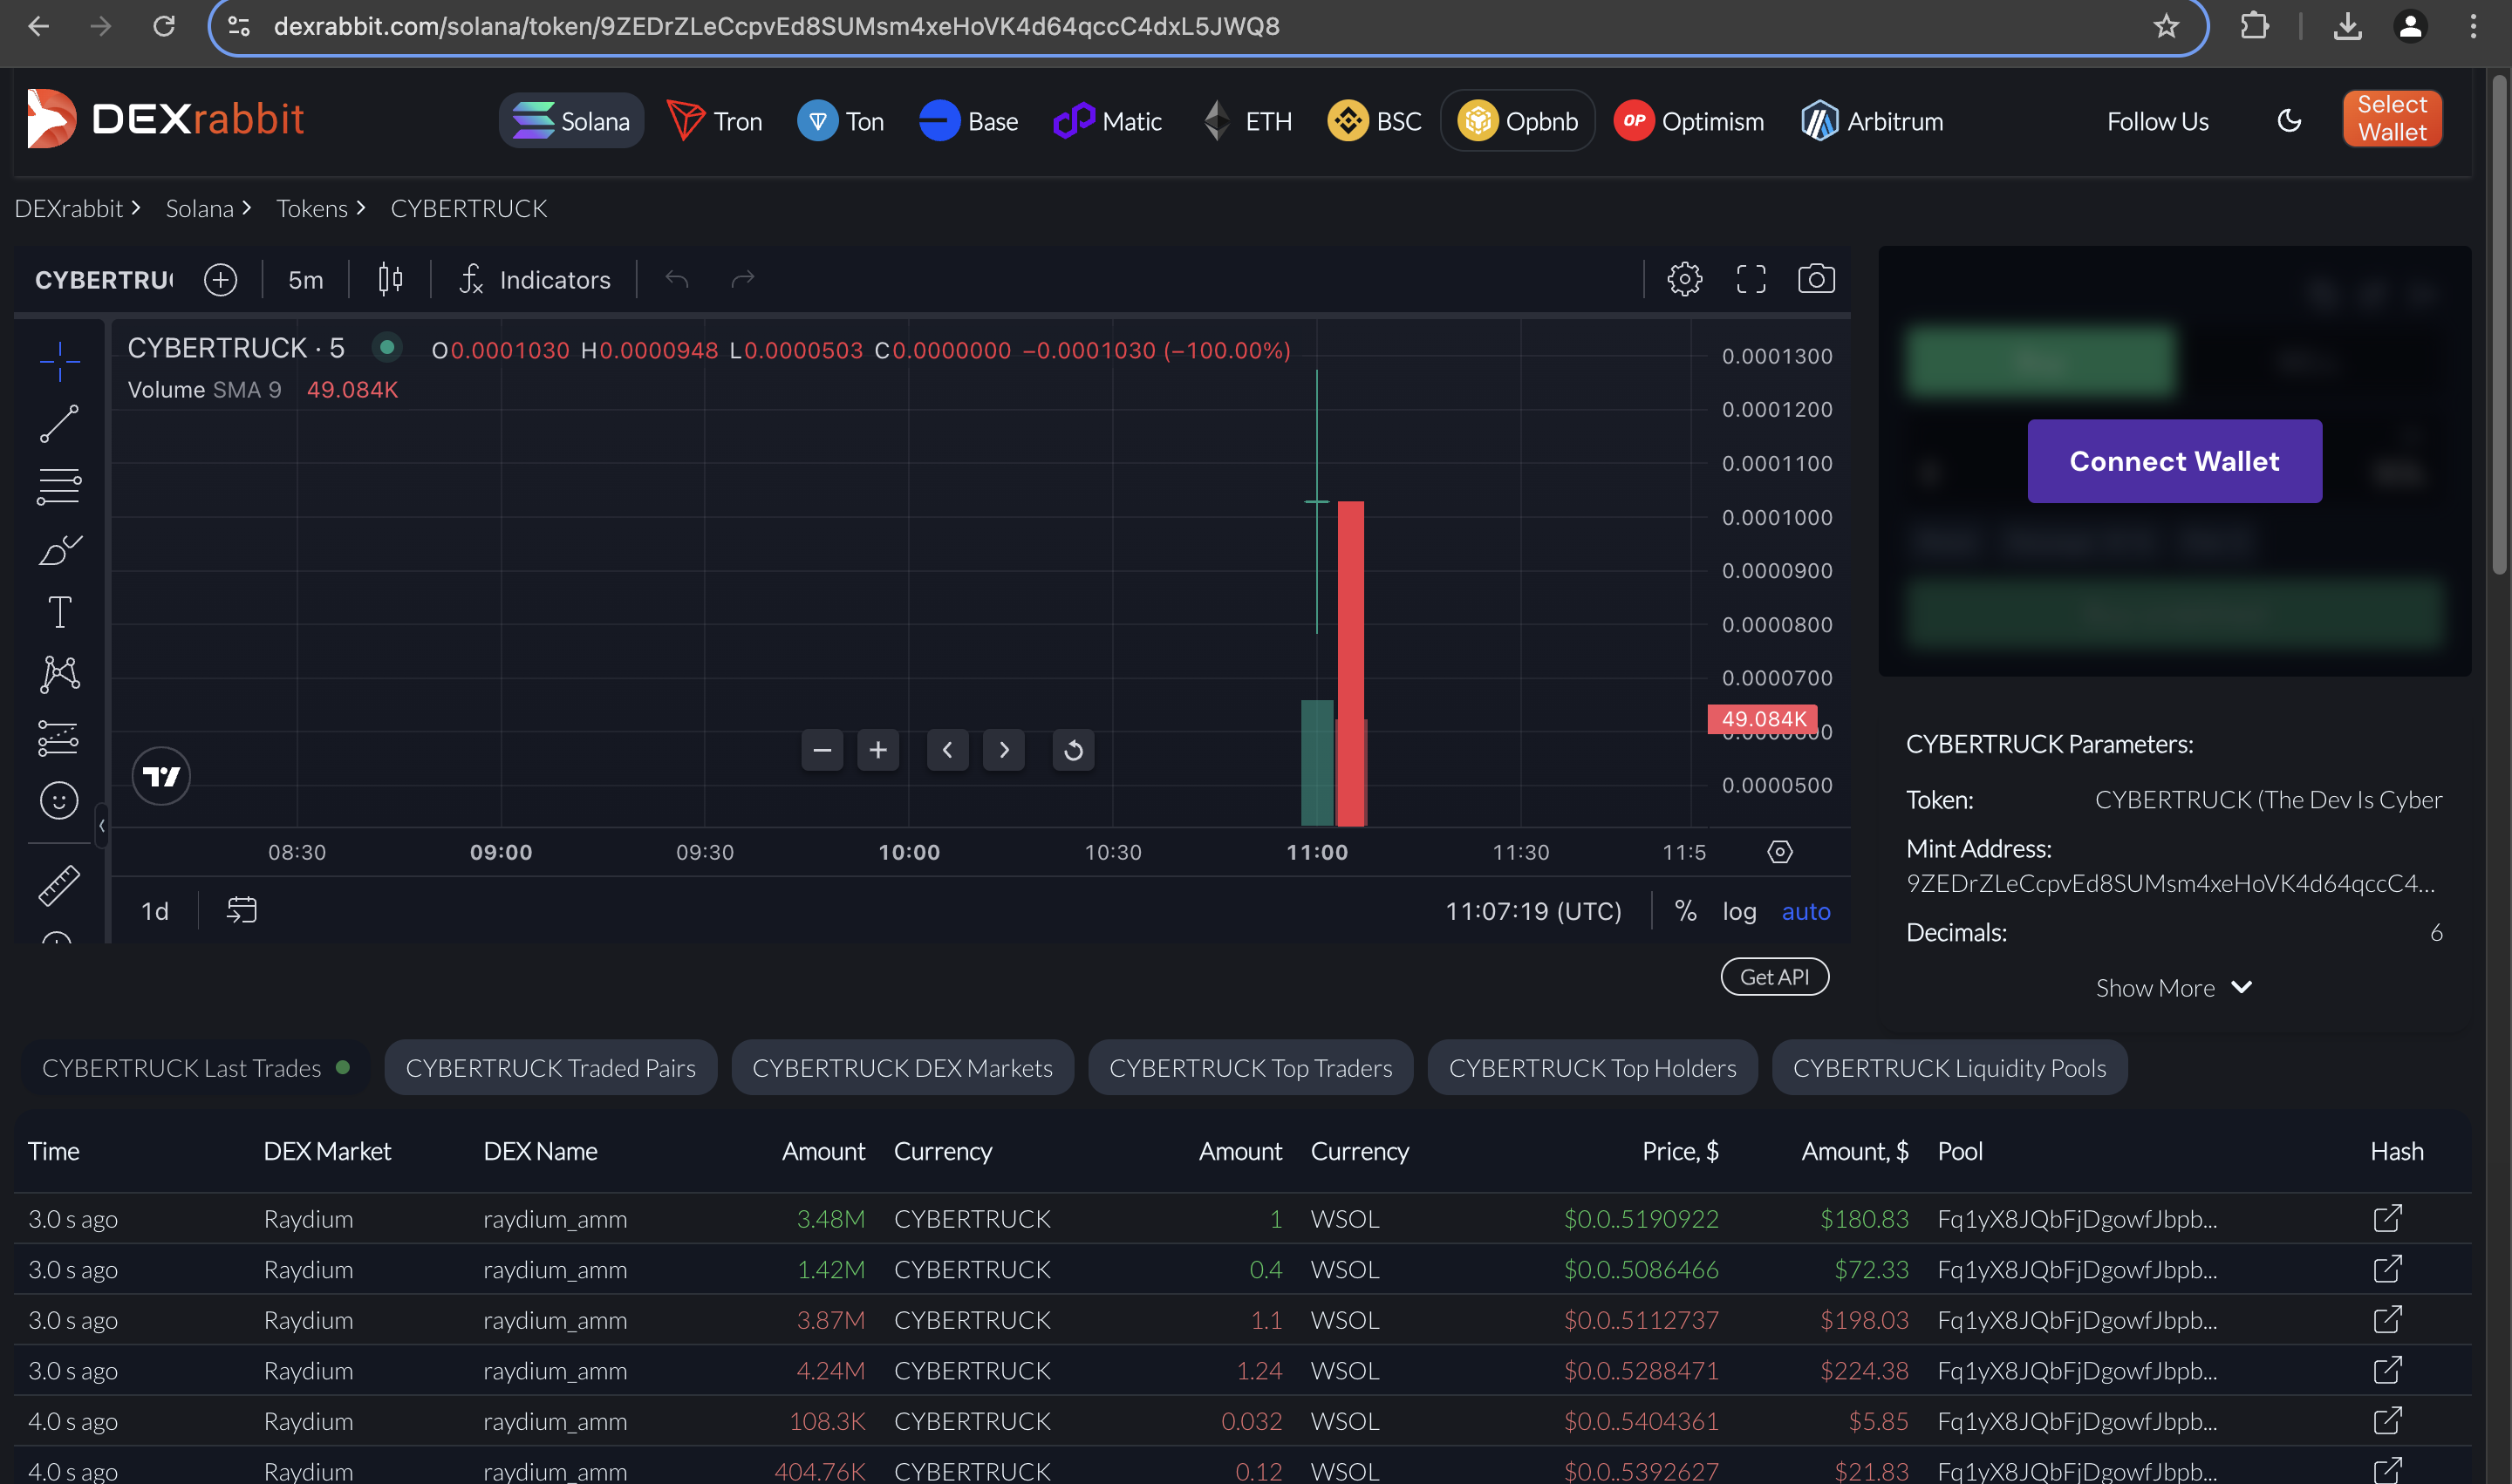
Task: Select the crosshair cursor tool
Action: [59, 361]
